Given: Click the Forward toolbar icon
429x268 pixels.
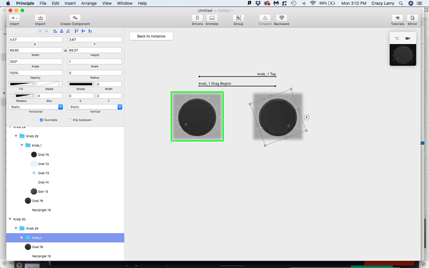Looking at the screenshot, I should (x=265, y=18).
